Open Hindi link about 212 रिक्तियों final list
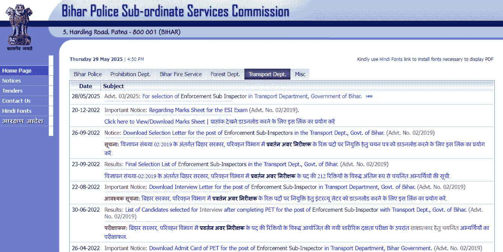This screenshot has width=503, height=252. point(277,176)
